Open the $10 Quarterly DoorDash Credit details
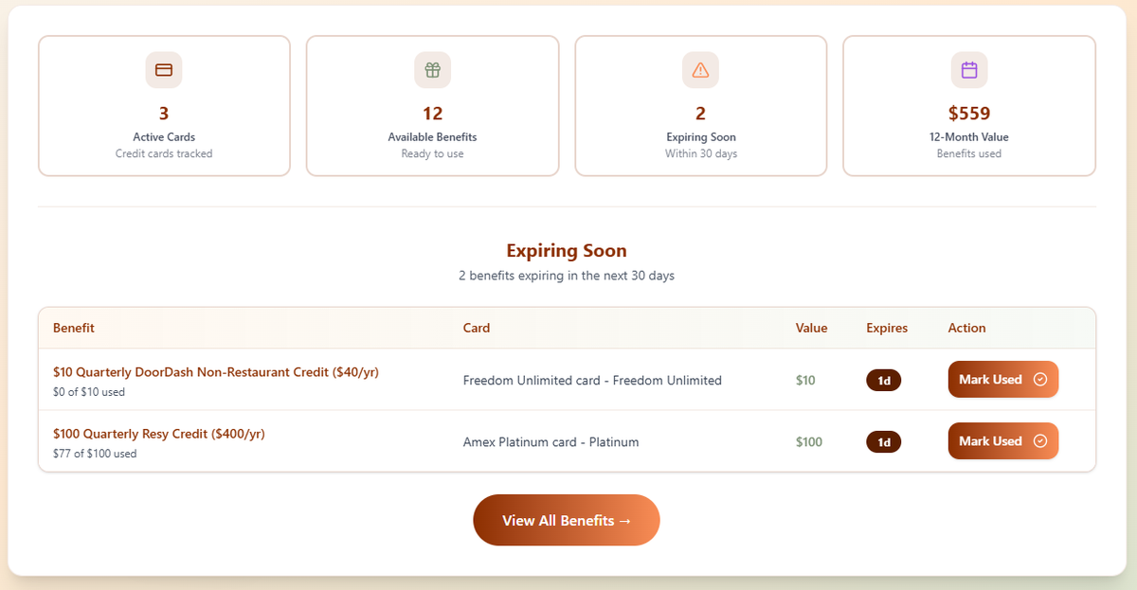Image resolution: width=1137 pixels, height=590 pixels. coord(216,371)
